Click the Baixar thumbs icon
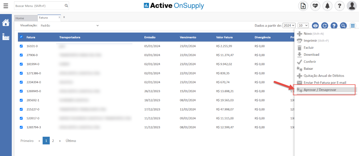 point(299,68)
